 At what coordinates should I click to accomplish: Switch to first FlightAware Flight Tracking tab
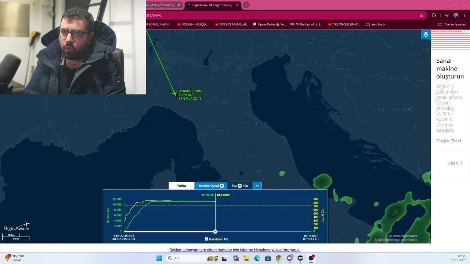[x=162, y=5]
